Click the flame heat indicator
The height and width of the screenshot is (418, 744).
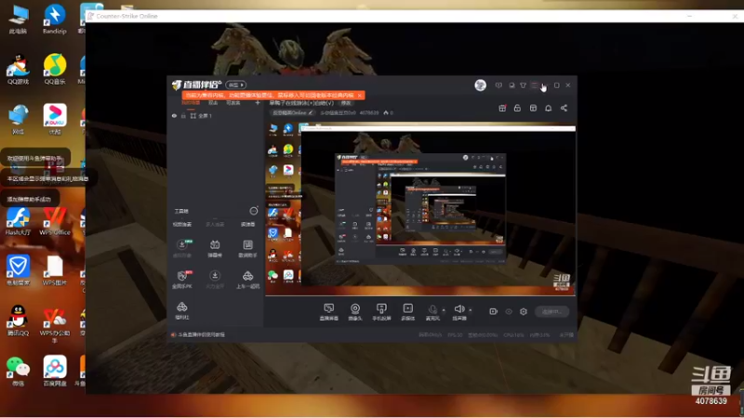(388, 112)
